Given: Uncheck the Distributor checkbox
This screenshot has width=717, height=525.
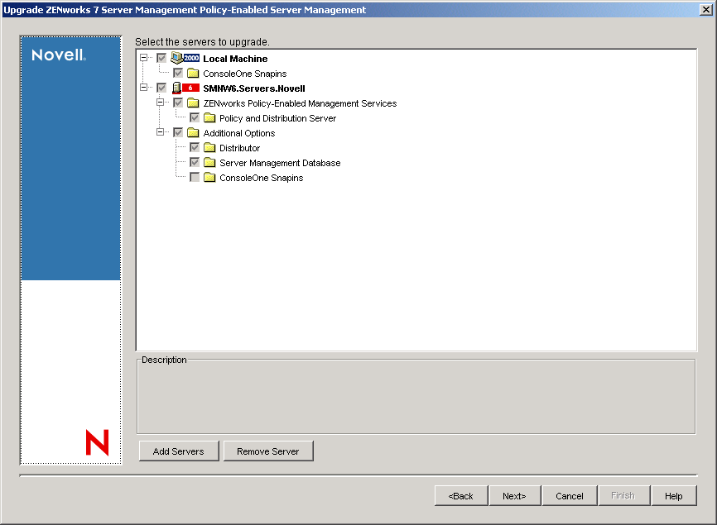Looking at the screenshot, I should coord(195,147).
